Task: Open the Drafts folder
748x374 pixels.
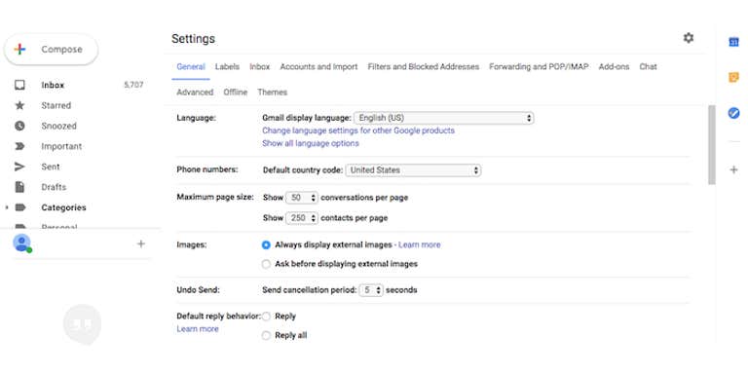Action: (x=54, y=187)
